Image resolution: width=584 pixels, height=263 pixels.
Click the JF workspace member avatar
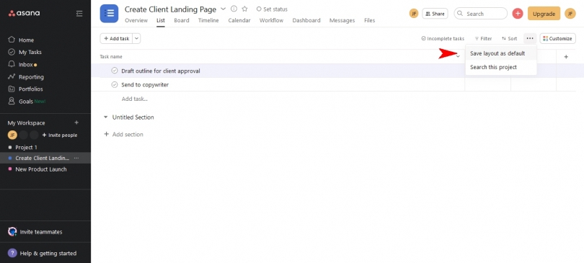tap(12, 135)
